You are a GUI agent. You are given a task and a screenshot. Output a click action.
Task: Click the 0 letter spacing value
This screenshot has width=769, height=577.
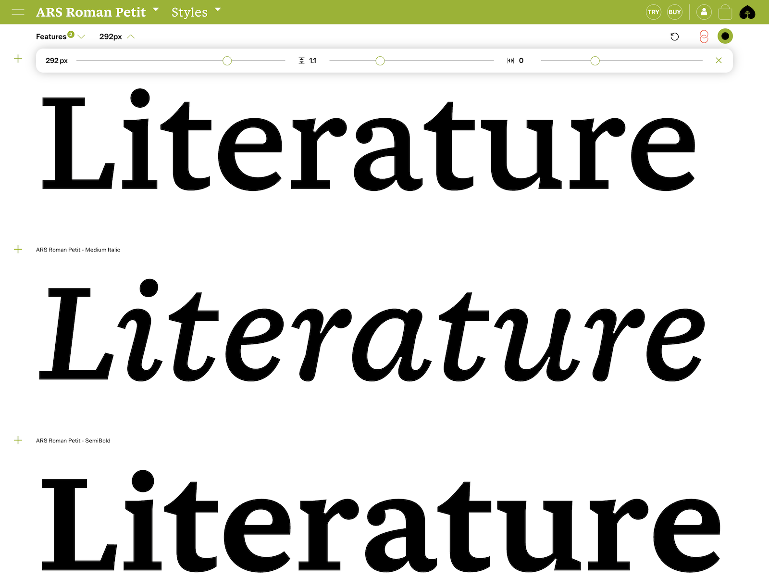click(x=521, y=61)
